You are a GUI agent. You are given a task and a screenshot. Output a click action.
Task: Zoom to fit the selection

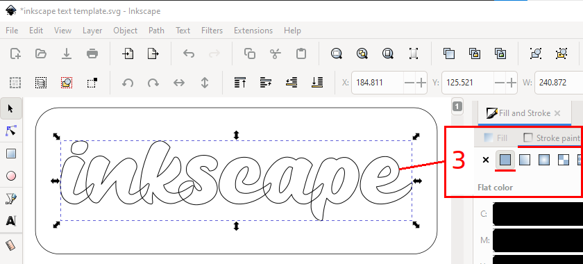pos(337,53)
